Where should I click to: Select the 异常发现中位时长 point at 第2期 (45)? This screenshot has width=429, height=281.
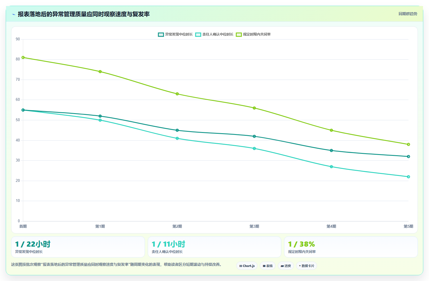tap(177, 130)
